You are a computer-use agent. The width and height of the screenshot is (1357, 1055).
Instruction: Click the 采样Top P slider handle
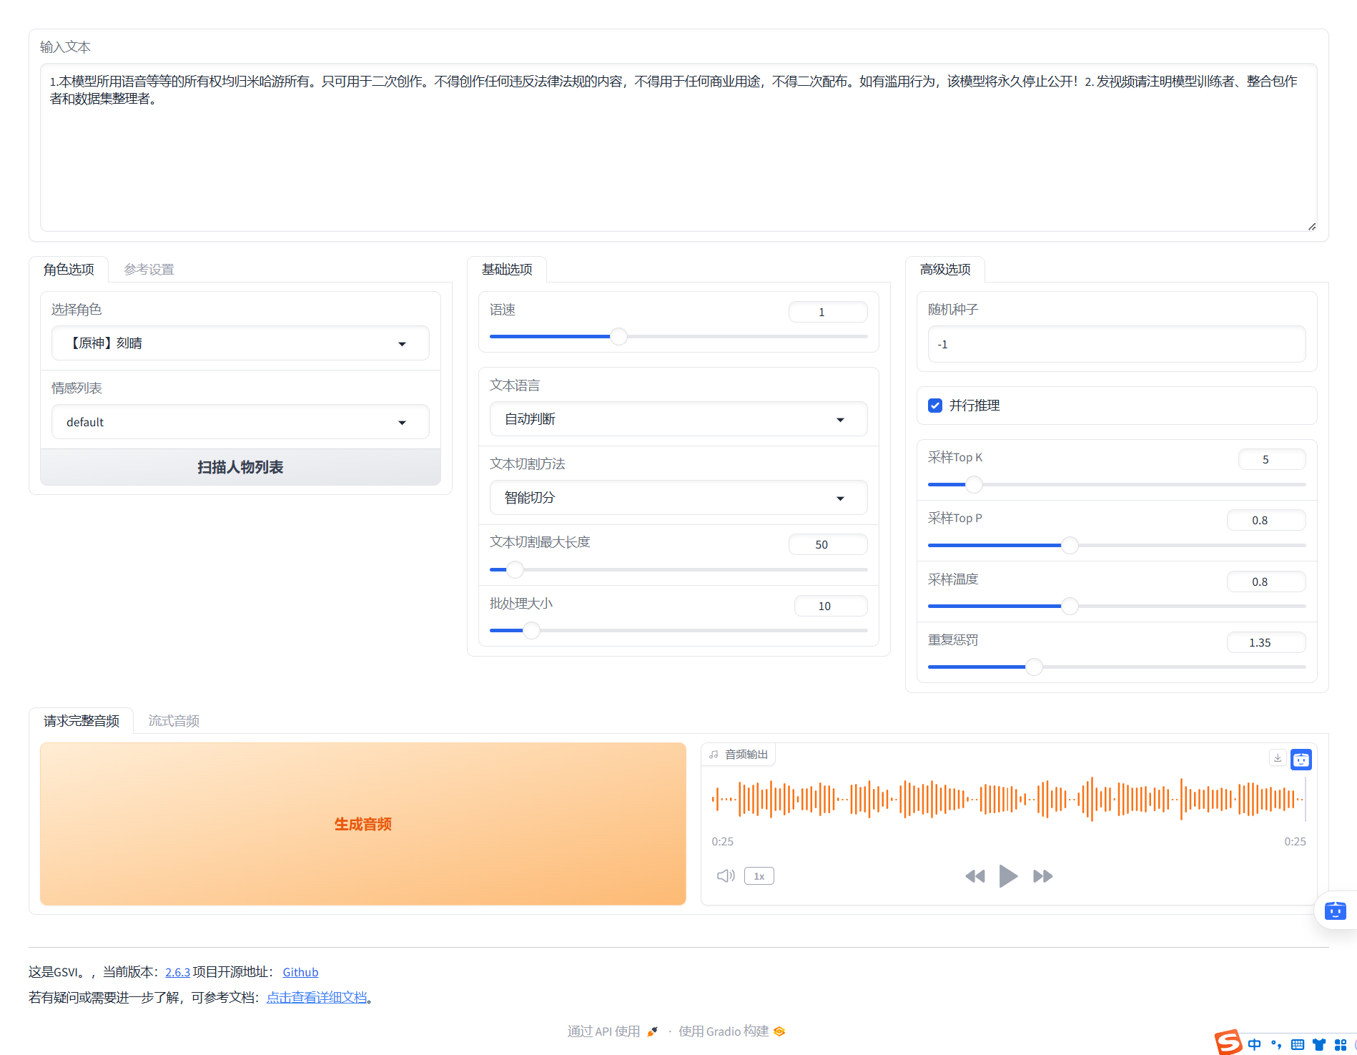(1070, 545)
